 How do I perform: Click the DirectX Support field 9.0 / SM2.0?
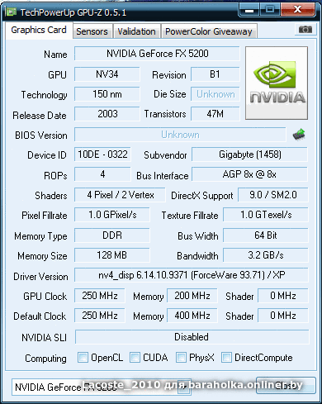pos(273,195)
